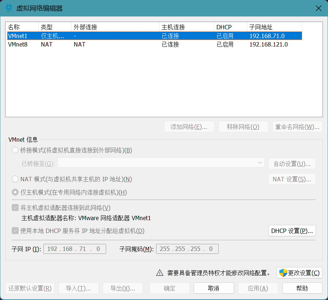
Task: Click the 确定 button
Action: [x=169, y=288]
